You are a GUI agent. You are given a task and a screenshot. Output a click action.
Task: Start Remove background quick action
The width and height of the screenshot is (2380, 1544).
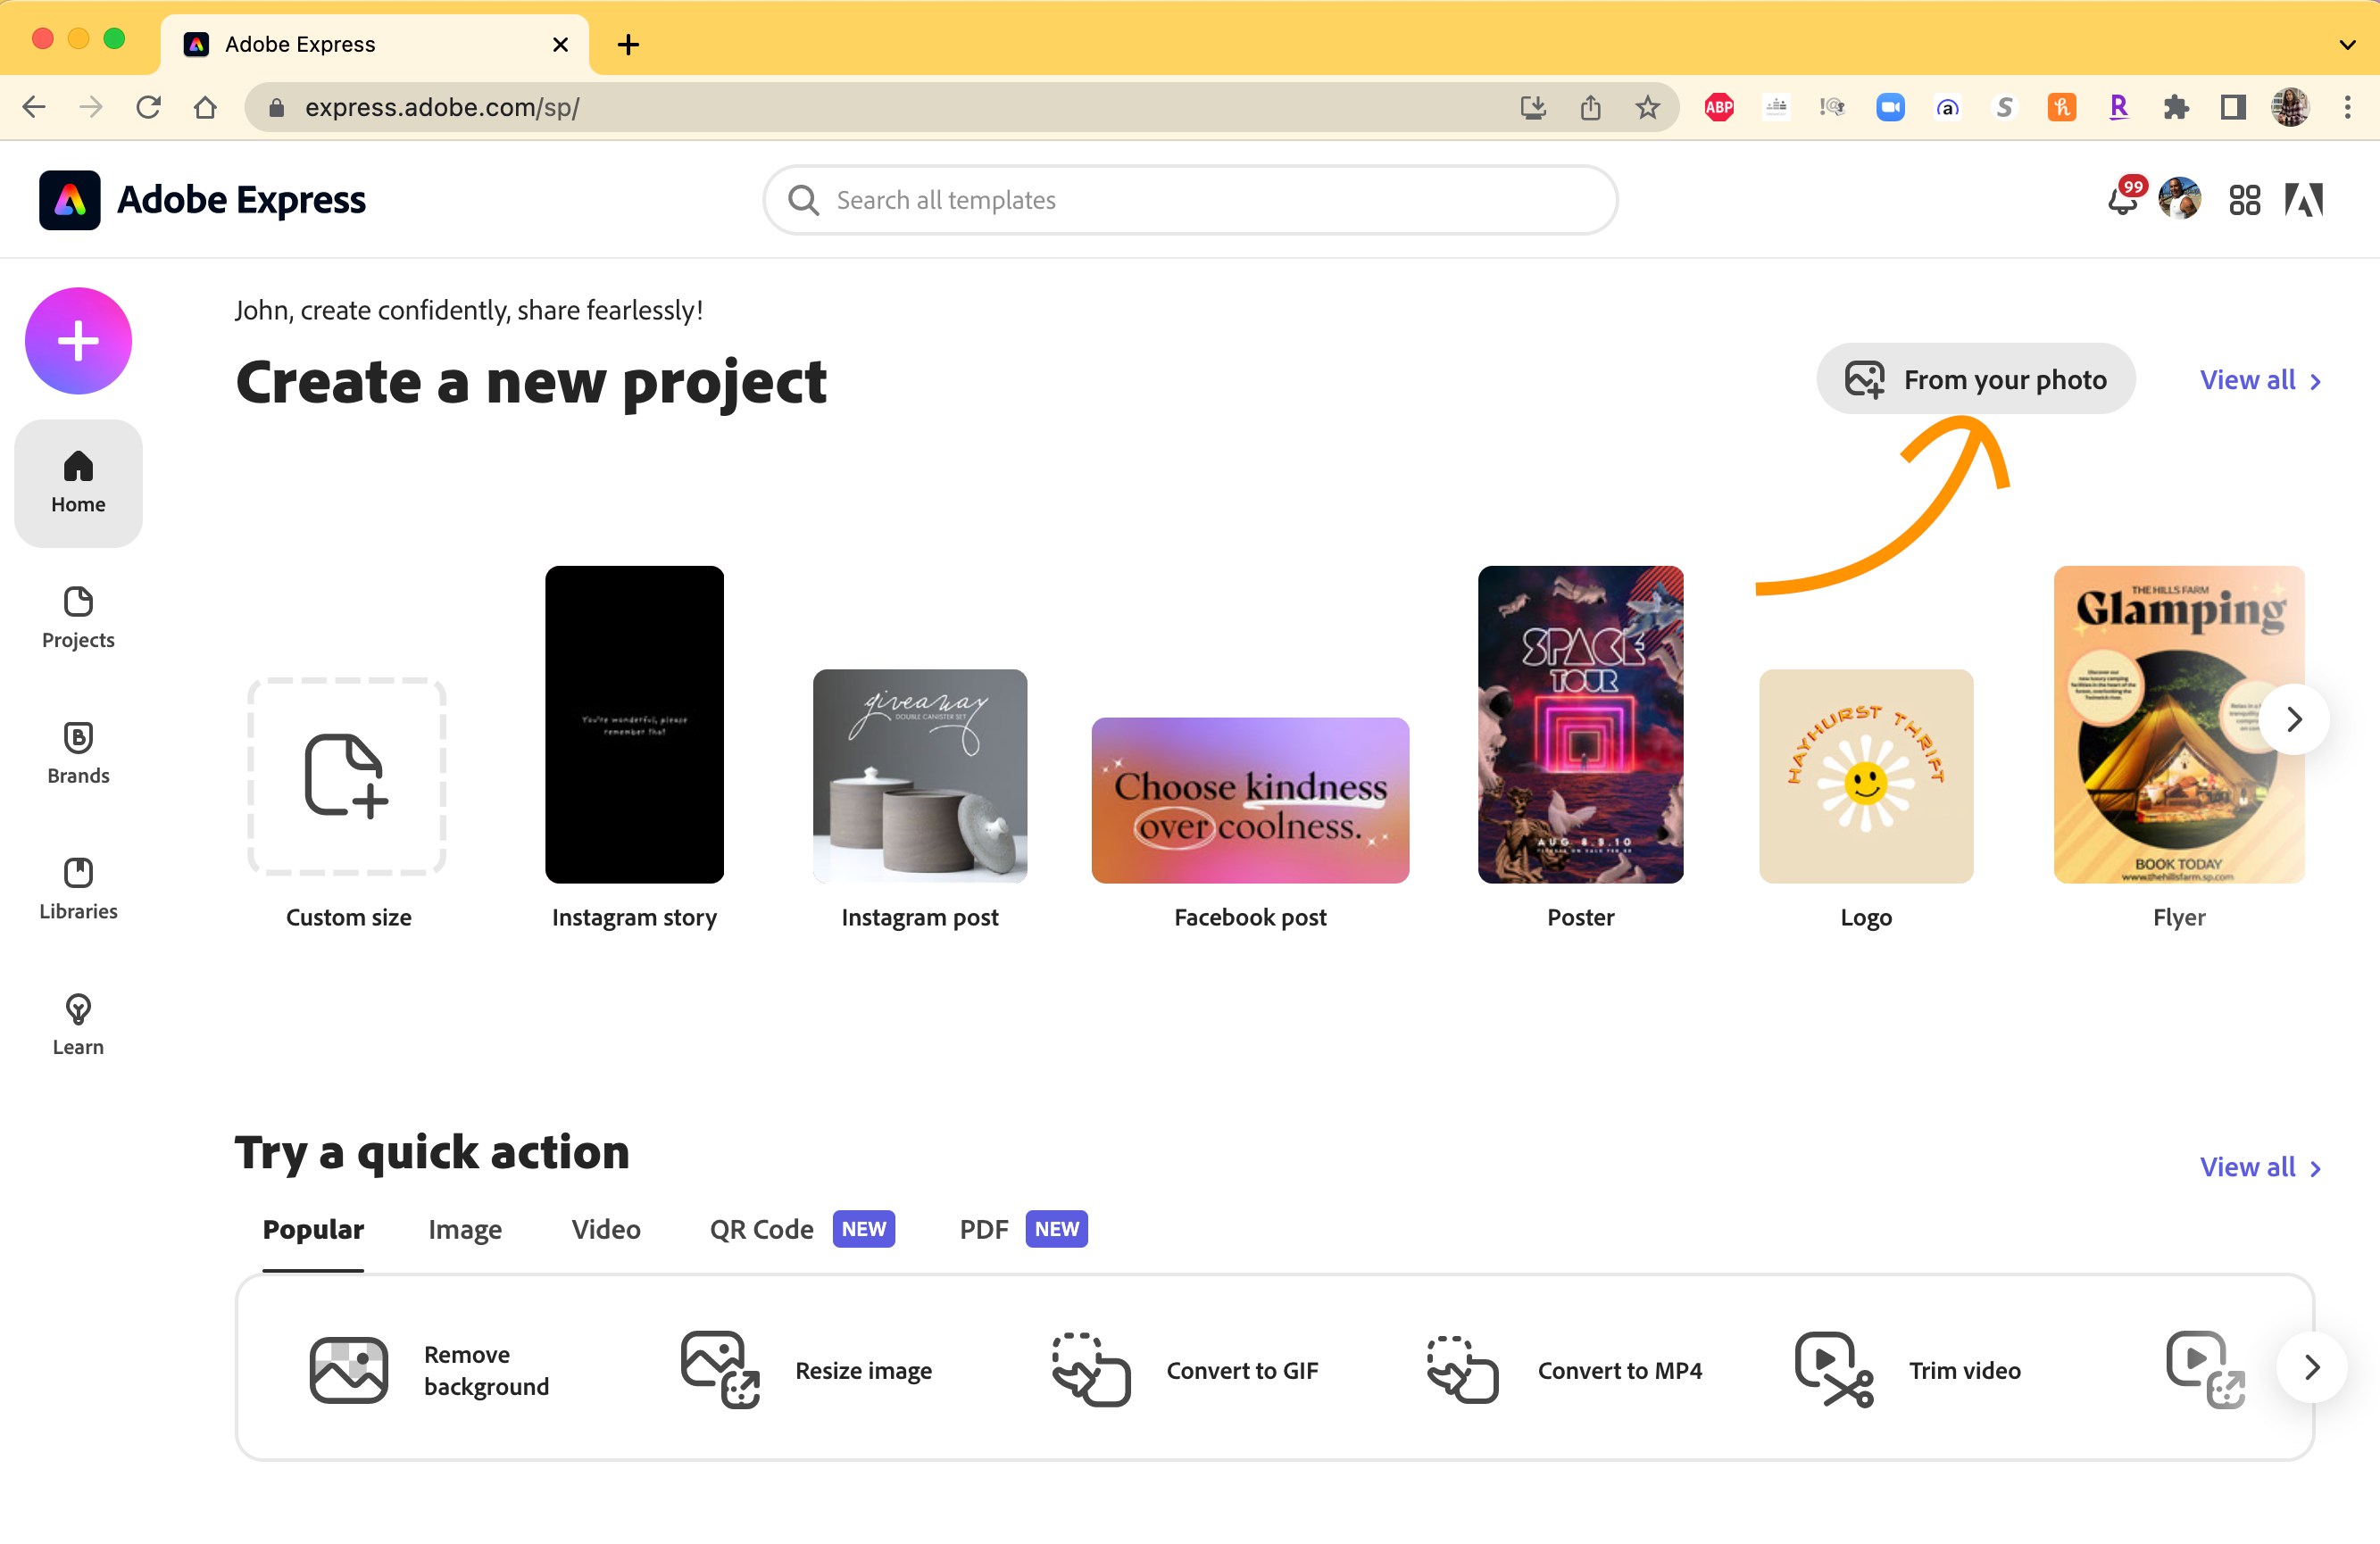[430, 1369]
